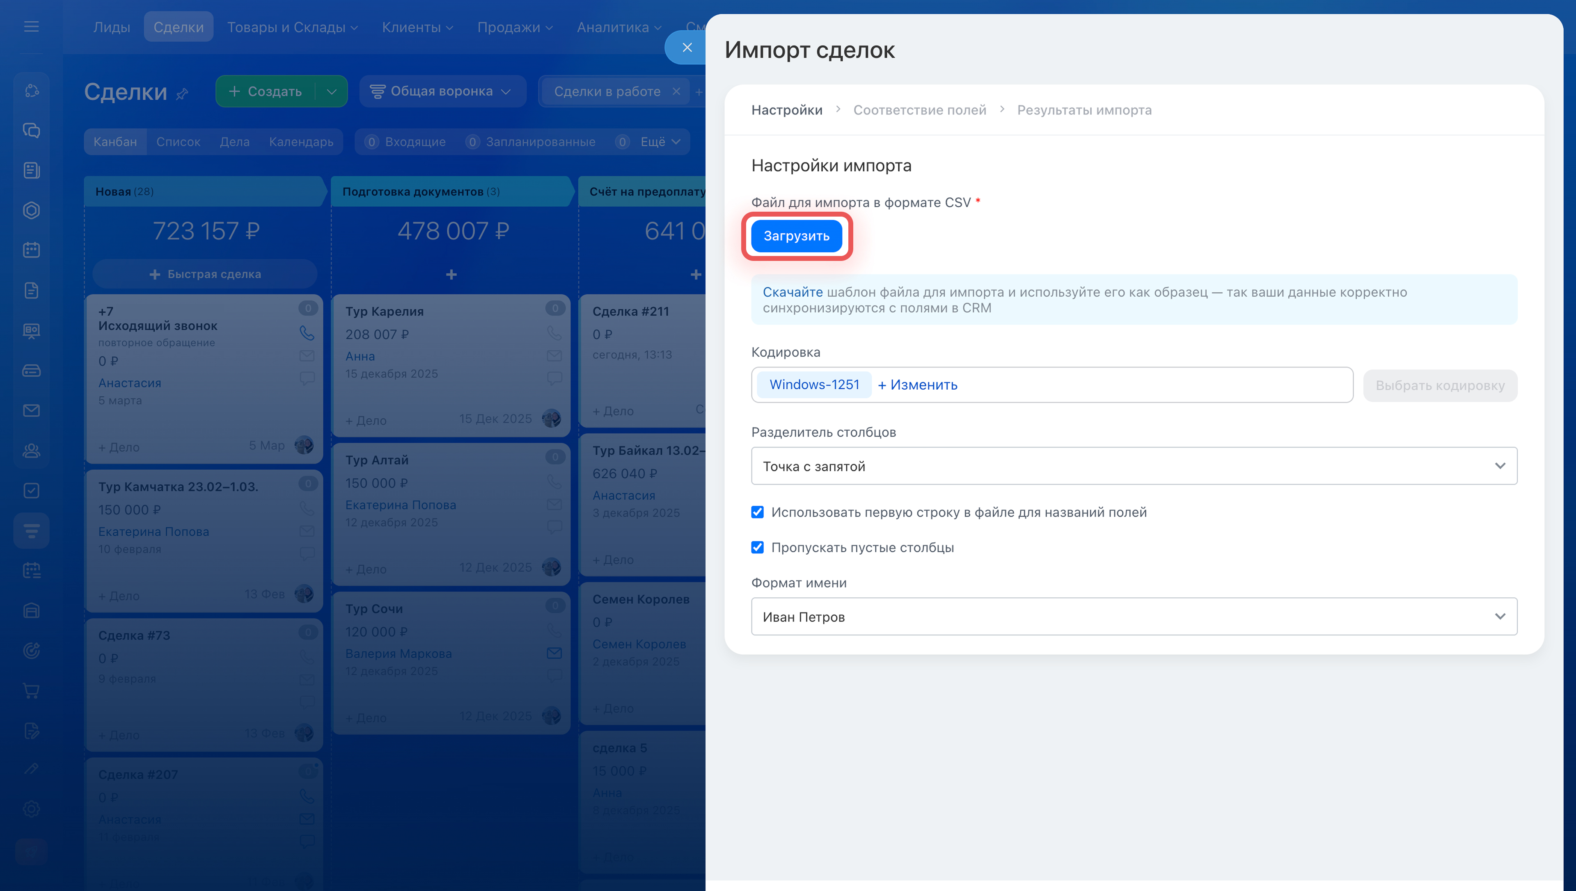This screenshot has height=891, width=1576.
Task: Expand the Создать button arrow
Action: pyautogui.click(x=332, y=91)
